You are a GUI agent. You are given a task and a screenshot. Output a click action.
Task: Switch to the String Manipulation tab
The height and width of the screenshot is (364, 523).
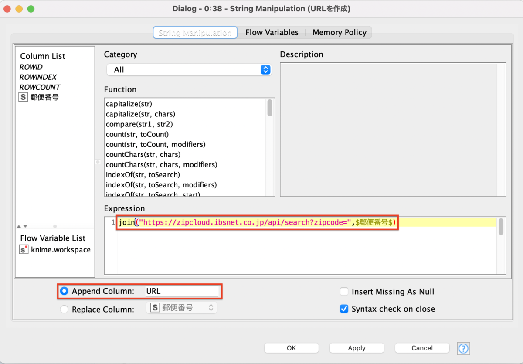pos(195,33)
